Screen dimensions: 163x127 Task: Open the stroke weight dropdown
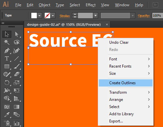click(96, 16)
